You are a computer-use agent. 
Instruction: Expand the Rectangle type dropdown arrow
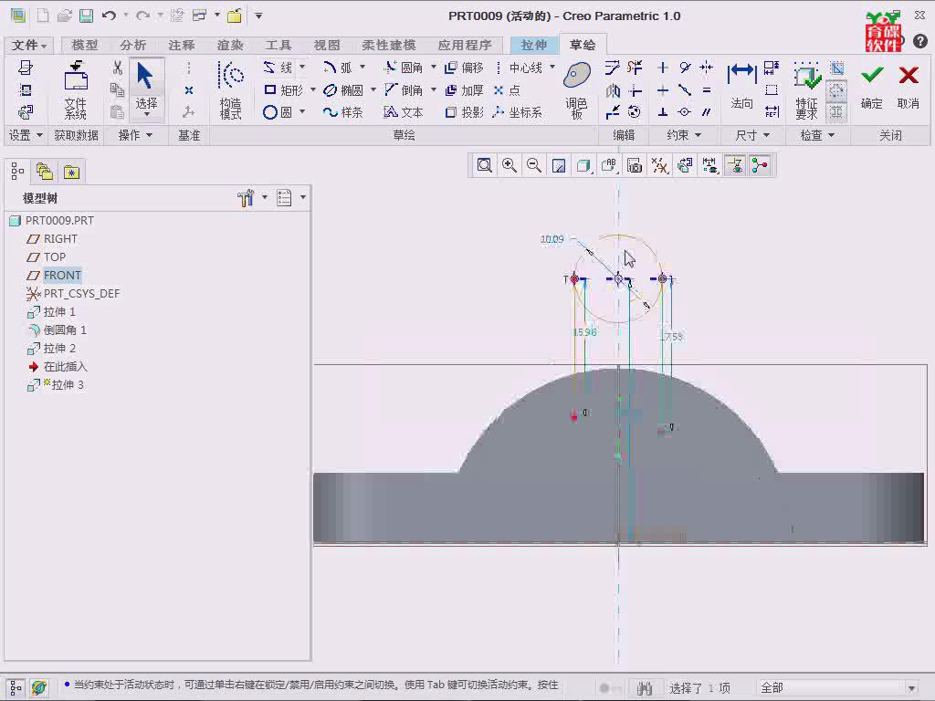313,90
